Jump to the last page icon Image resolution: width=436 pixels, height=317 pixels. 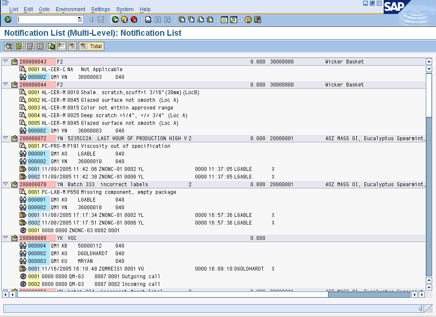210,20
